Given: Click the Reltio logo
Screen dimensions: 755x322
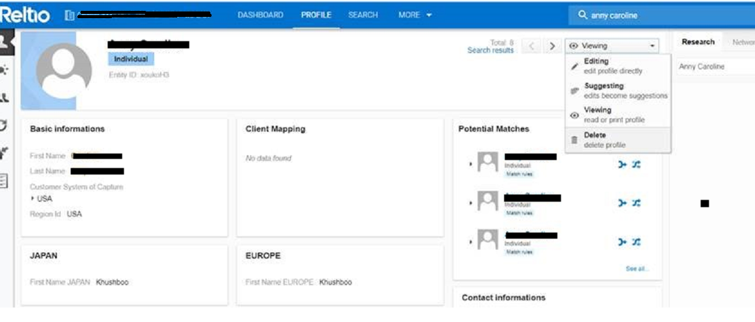Looking at the screenshot, I should 25,14.
